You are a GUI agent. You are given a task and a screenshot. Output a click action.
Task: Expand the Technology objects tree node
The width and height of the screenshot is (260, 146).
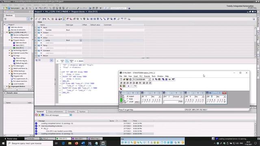pos(9,50)
